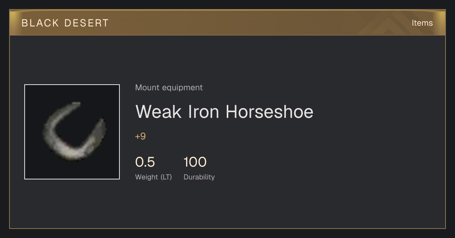Select the 100 durability value
The width and height of the screenshot is (455, 238).
pyautogui.click(x=195, y=162)
